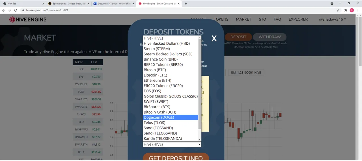The width and height of the screenshot is (362, 161).
Task: Open the EXPLORER menu item
Action: click(298, 19)
